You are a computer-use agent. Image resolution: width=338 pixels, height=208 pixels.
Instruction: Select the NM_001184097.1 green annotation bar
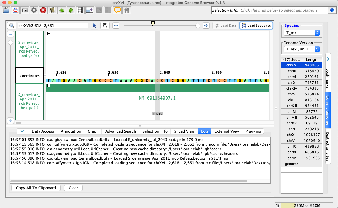(x=157, y=88)
